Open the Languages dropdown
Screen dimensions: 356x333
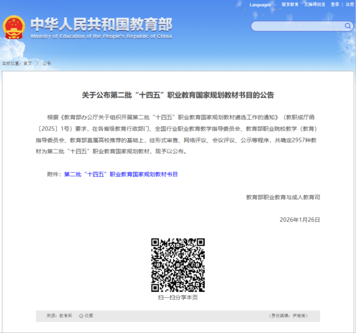tap(263, 5)
